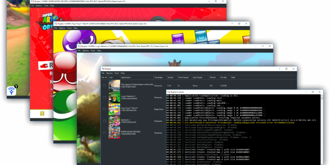This screenshot has width=330, height=165.
Task: Click "Deep Silver" developer cell
Action: tap(159, 109)
